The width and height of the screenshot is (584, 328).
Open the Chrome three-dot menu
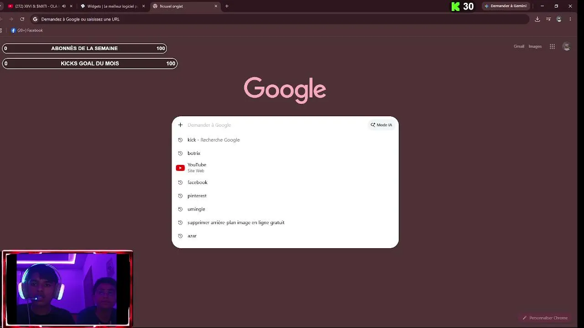click(x=570, y=19)
